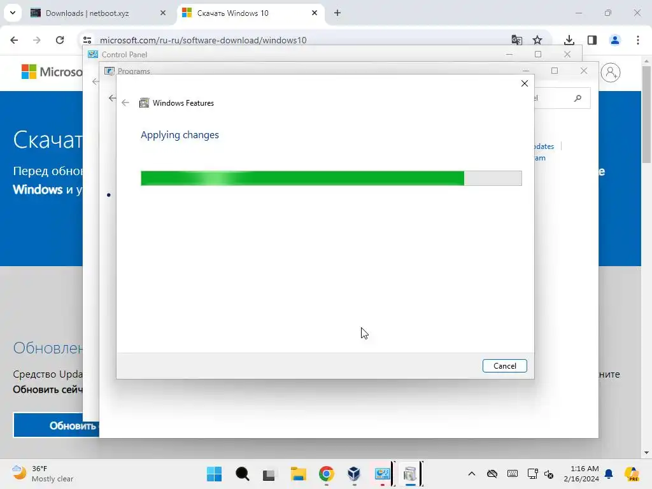Click the Обновить button on the page

click(56, 425)
